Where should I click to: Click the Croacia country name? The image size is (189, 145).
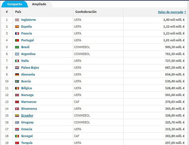point(27,129)
